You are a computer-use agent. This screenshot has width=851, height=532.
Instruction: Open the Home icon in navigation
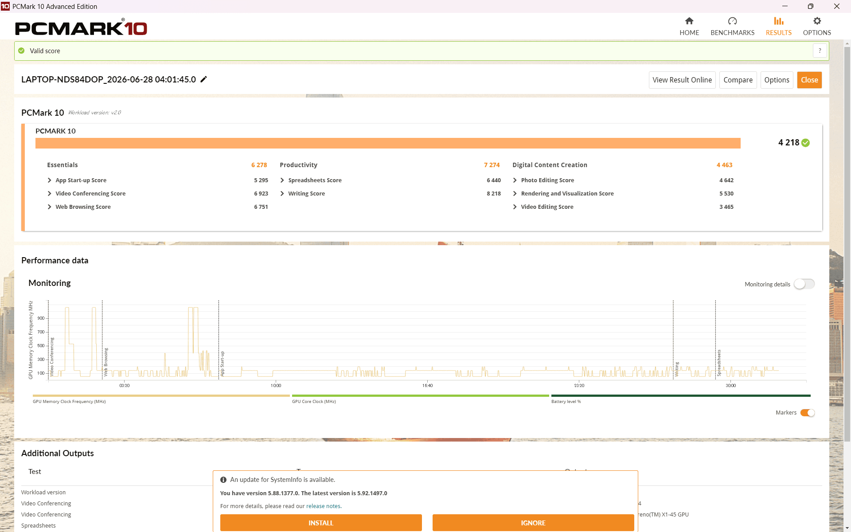pyautogui.click(x=689, y=21)
